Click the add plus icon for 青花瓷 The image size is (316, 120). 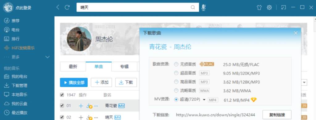(x=81, y=106)
